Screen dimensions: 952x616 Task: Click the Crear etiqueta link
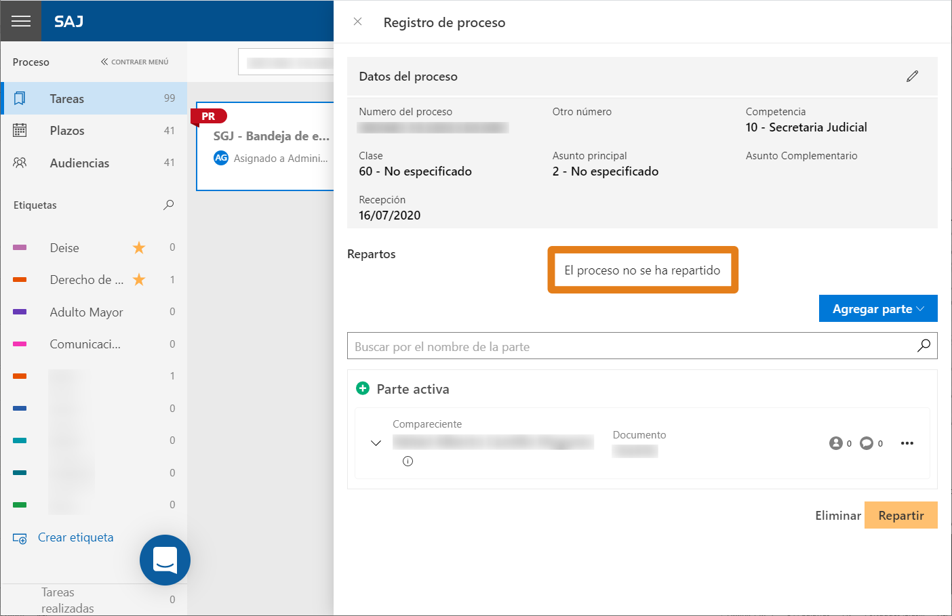[75, 537]
